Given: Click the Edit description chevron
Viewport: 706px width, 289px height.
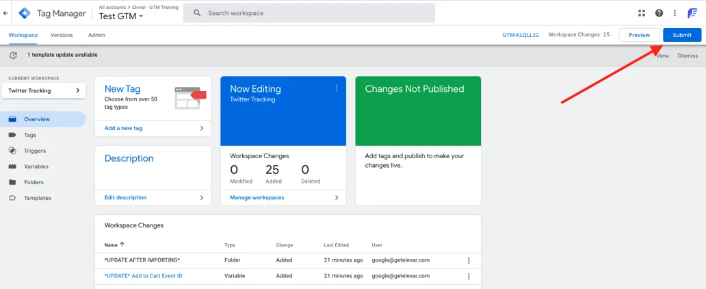Looking at the screenshot, I should click(202, 197).
